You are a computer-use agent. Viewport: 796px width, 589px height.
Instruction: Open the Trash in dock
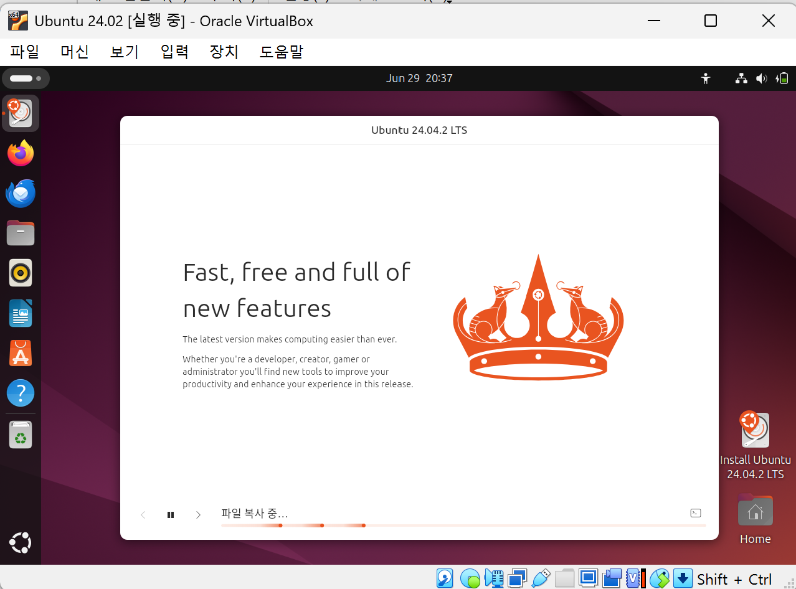(x=21, y=435)
